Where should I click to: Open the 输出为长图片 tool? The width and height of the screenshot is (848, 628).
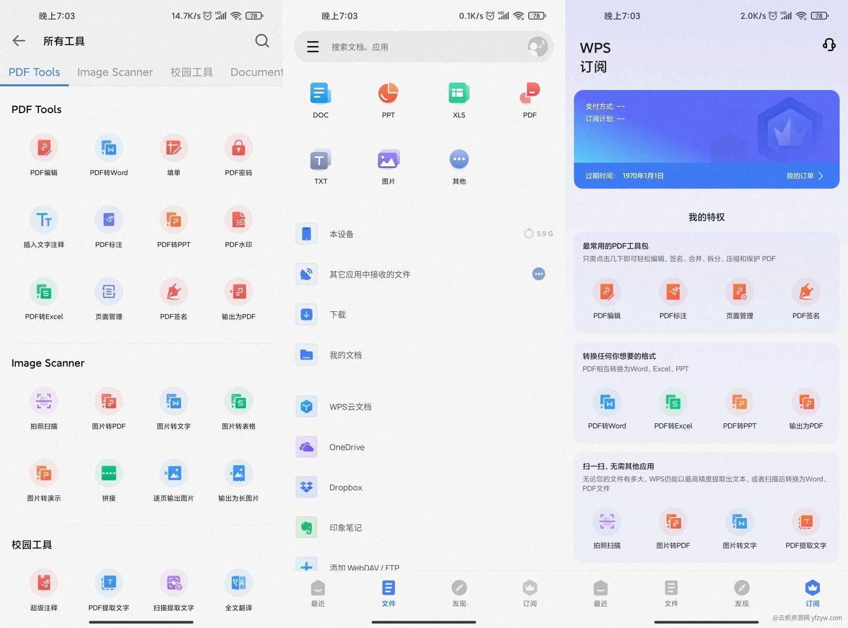point(239,480)
